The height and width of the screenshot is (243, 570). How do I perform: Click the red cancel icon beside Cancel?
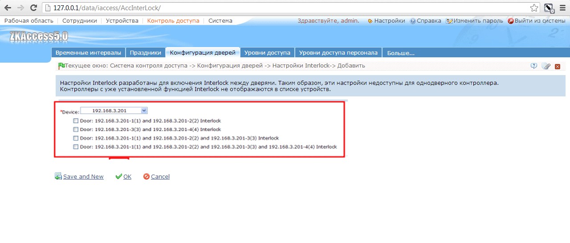[x=147, y=176]
